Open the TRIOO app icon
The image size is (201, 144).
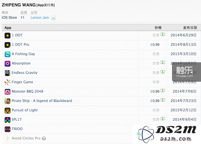(x=7, y=129)
